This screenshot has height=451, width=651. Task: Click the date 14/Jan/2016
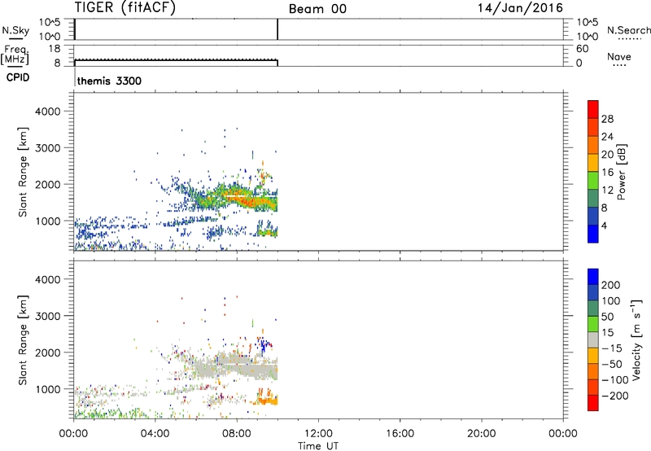(x=520, y=8)
